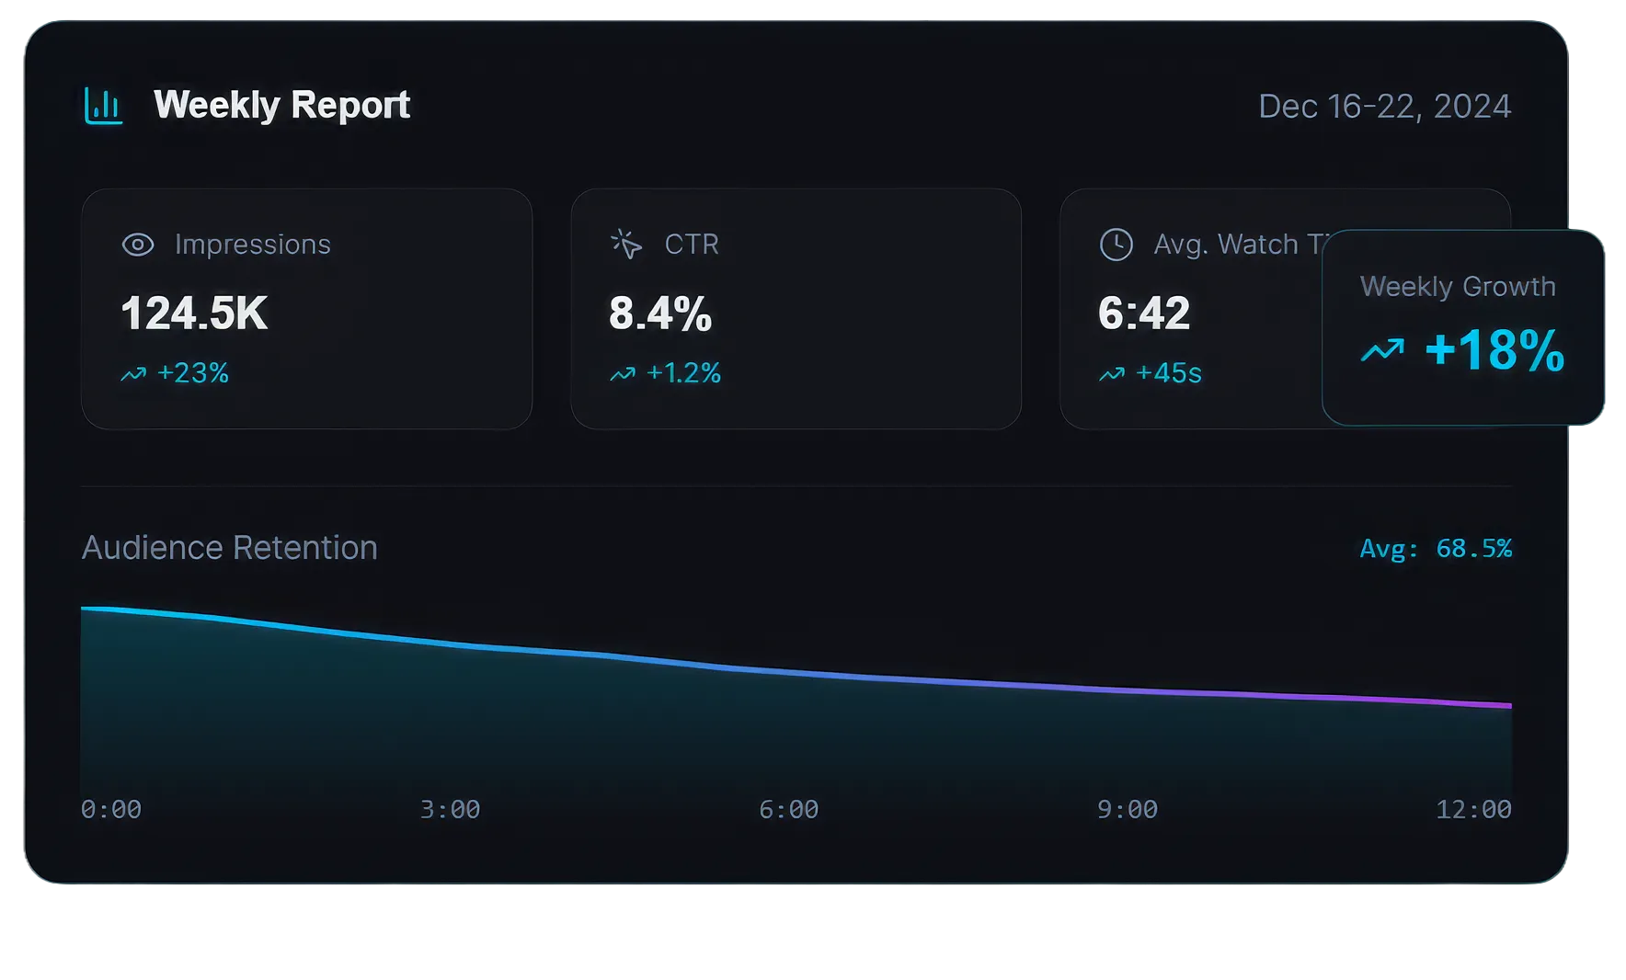Viewport: 1626px width, 980px height.
Task: Click the 0:00 marker on retention chart
Action: (x=111, y=810)
